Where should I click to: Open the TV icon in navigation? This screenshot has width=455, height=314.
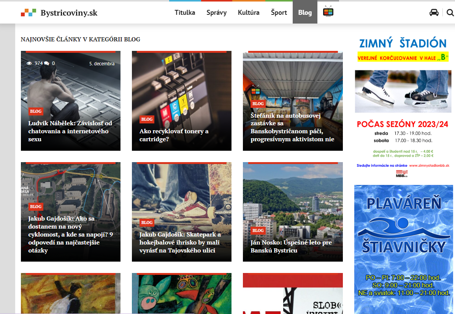[328, 12]
